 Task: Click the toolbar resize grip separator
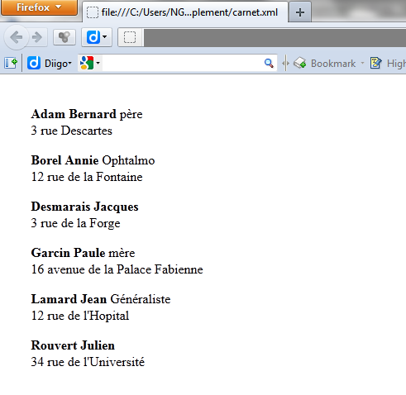(x=285, y=64)
